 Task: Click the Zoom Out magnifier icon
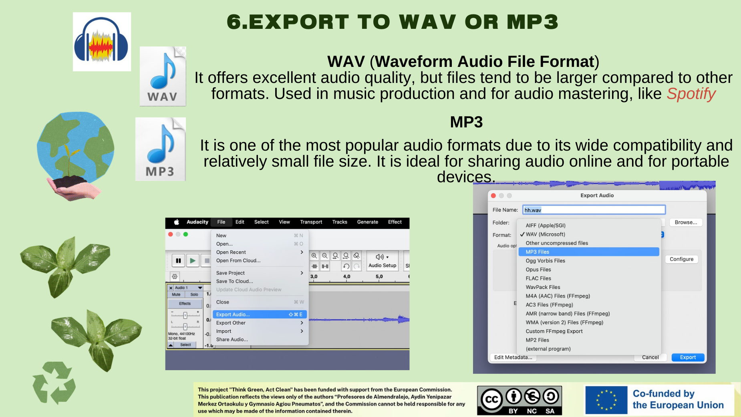(325, 256)
